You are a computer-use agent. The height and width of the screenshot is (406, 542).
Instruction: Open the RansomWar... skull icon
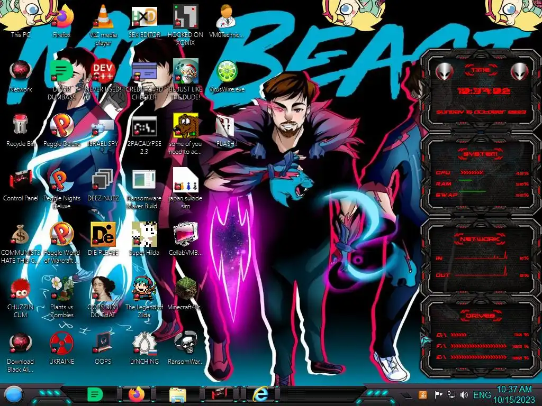(185, 349)
